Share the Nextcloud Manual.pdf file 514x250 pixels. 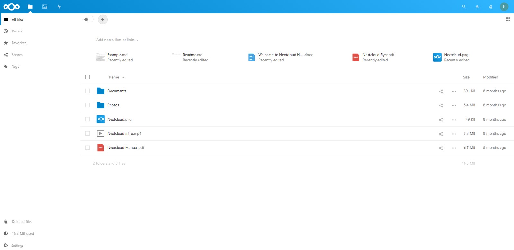click(x=441, y=148)
